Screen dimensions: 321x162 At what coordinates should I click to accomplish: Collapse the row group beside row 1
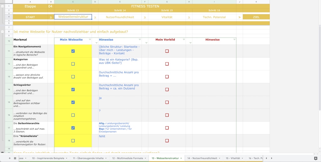point(2,6)
